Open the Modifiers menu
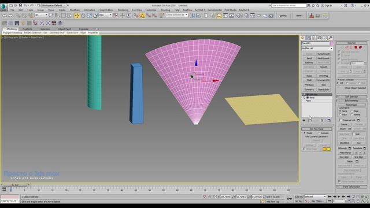This screenshot has width=370, height=208. [75, 10]
